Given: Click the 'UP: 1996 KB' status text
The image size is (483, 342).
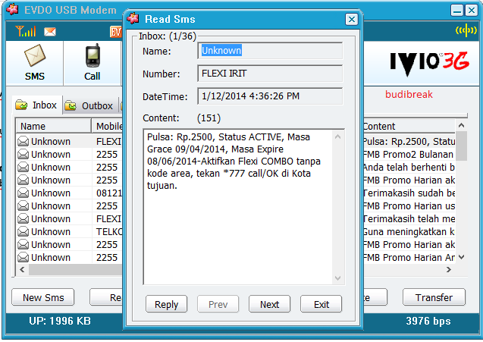Looking at the screenshot, I should (x=60, y=321).
